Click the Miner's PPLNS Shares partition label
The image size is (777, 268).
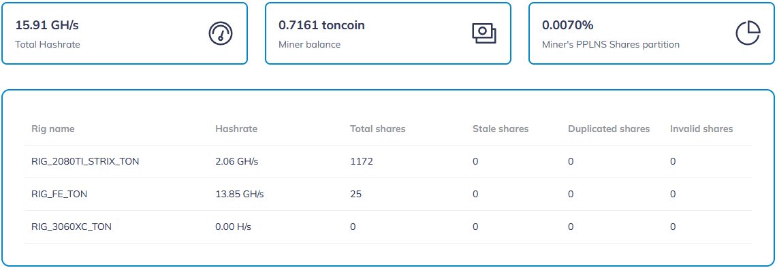click(610, 44)
